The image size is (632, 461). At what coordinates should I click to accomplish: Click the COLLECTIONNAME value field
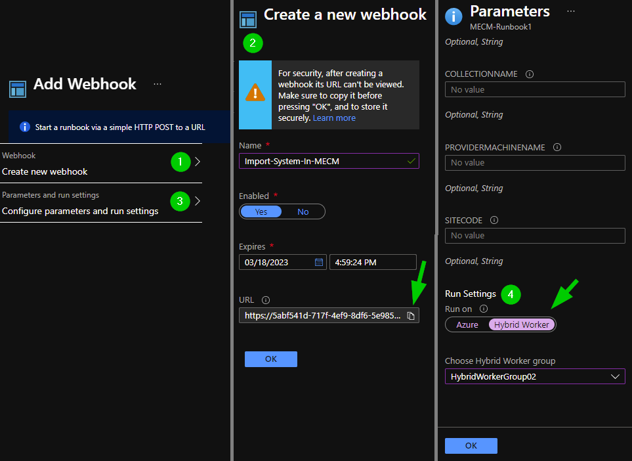click(x=535, y=89)
